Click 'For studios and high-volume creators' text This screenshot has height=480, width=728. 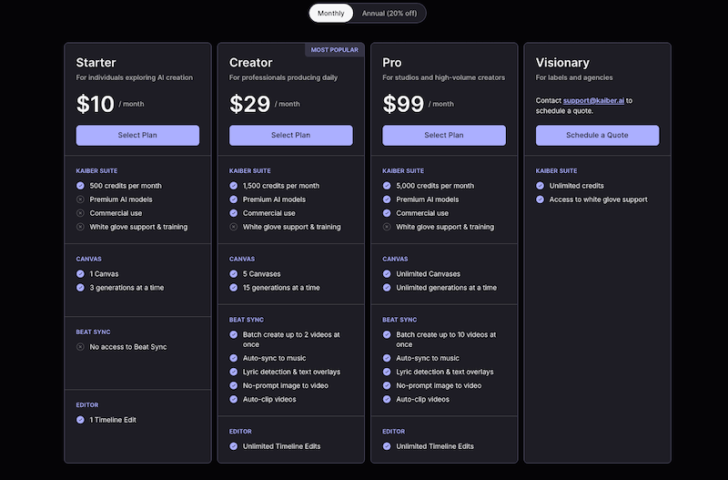pos(443,77)
